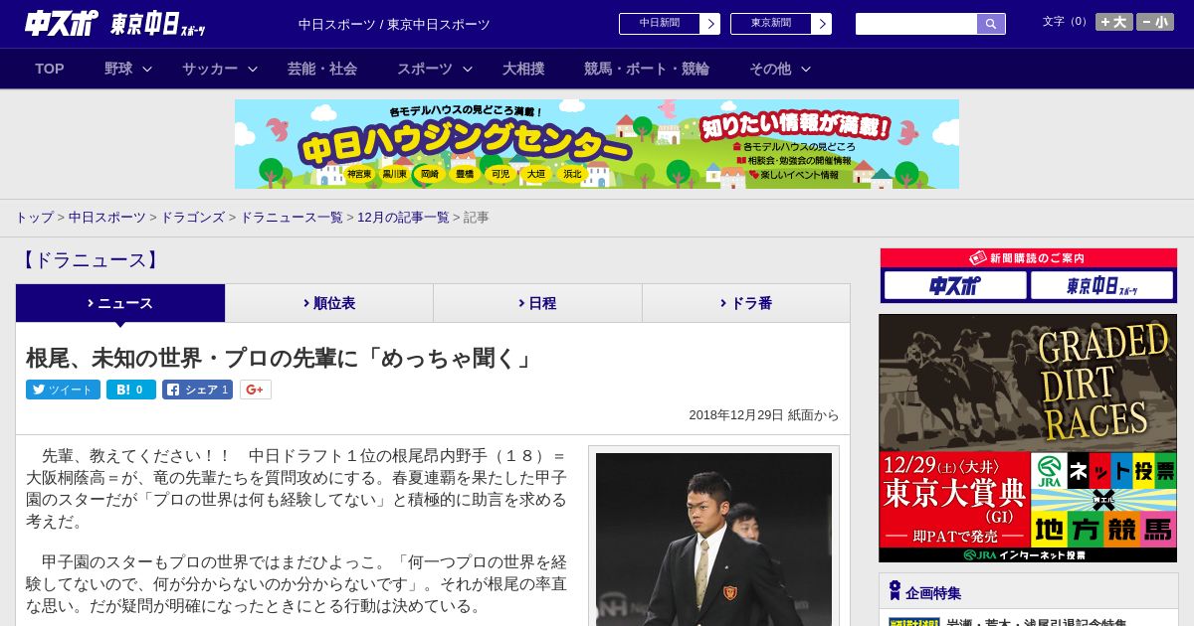This screenshot has height=626, width=1194.
Task: Switch to the ドラ番 tab
Action: (x=746, y=303)
